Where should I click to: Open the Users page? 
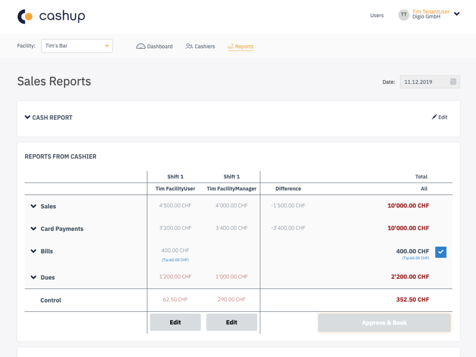[377, 15]
